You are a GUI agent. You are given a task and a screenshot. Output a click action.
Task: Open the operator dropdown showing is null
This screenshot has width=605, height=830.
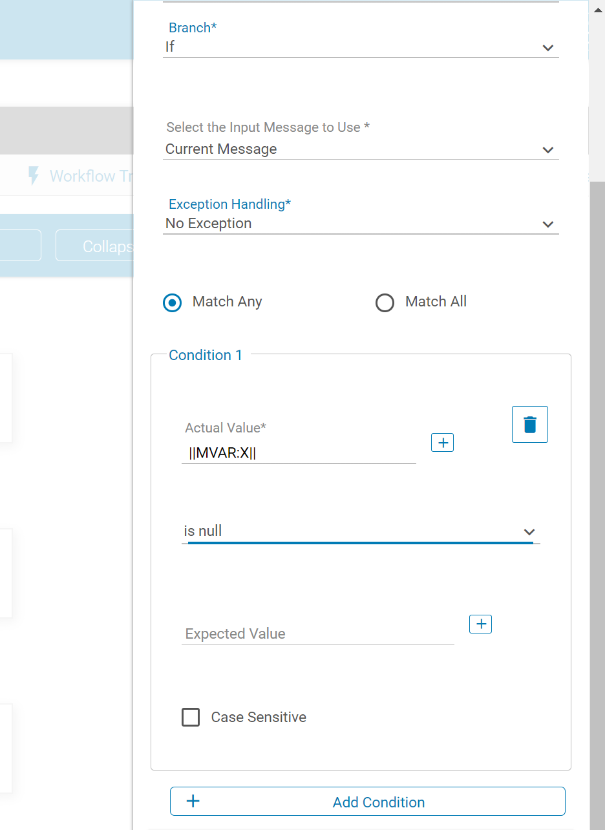361,531
